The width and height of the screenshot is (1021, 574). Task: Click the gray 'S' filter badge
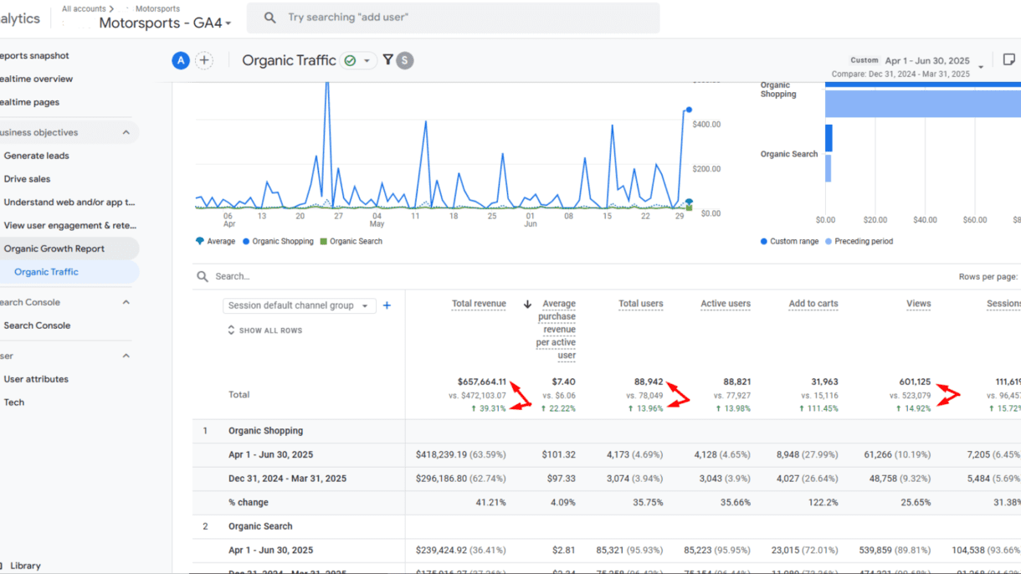click(x=405, y=60)
